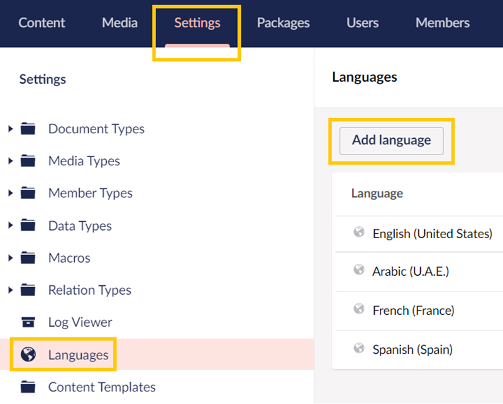The height and width of the screenshot is (404, 503).
Task: Expand the Document Types tree node
Action: pyautogui.click(x=10, y=129)
